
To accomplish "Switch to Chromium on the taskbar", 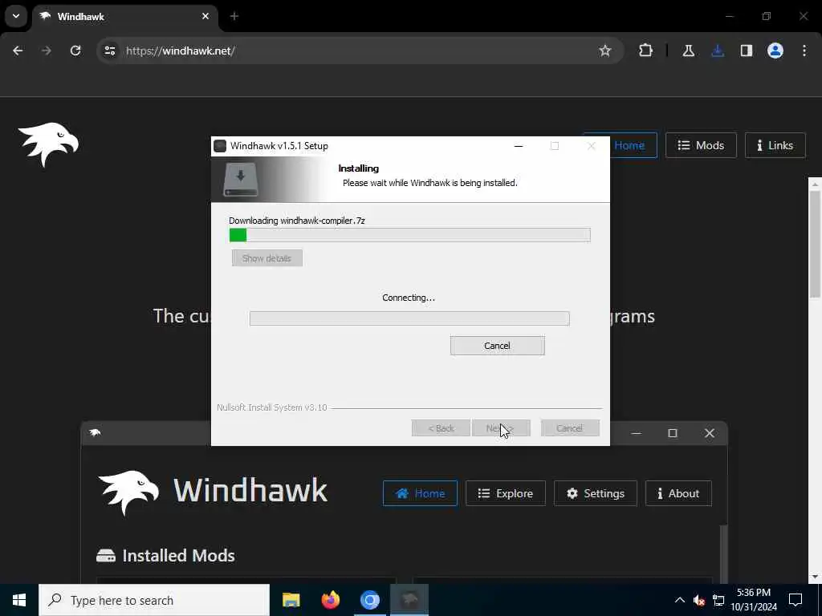I will [369, 600].
